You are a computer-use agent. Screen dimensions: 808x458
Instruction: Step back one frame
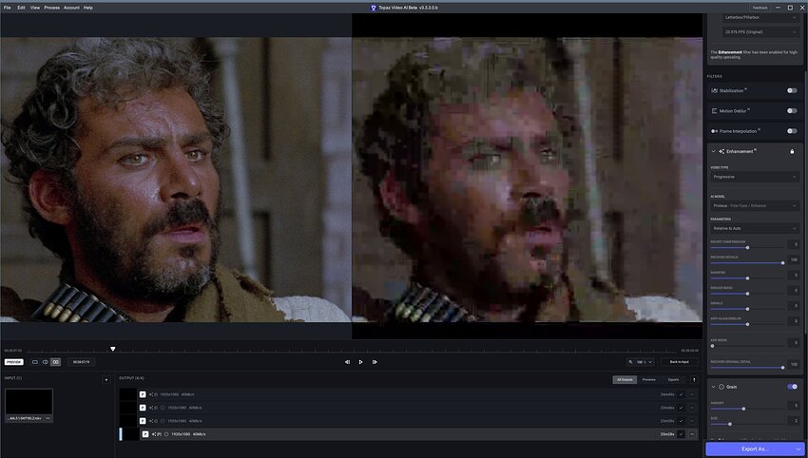[x=347, y=362]
